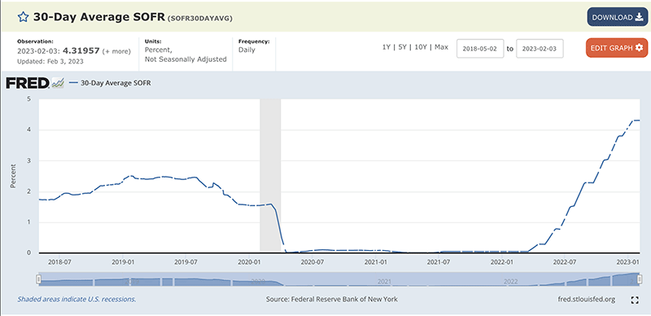Select the 10Y time range
The image size is (651, 316).
point(420,47)
